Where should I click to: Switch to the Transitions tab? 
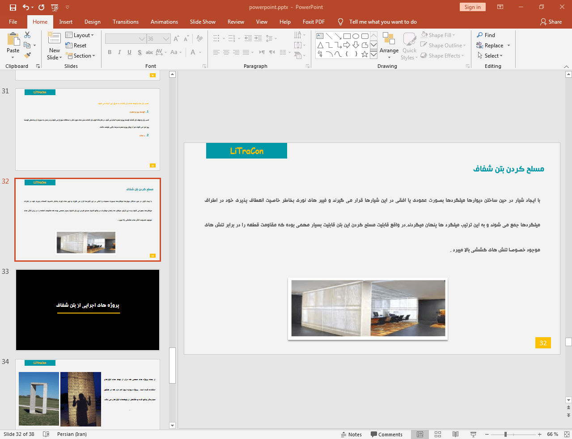pyautogui.click(x=126, y=21)
